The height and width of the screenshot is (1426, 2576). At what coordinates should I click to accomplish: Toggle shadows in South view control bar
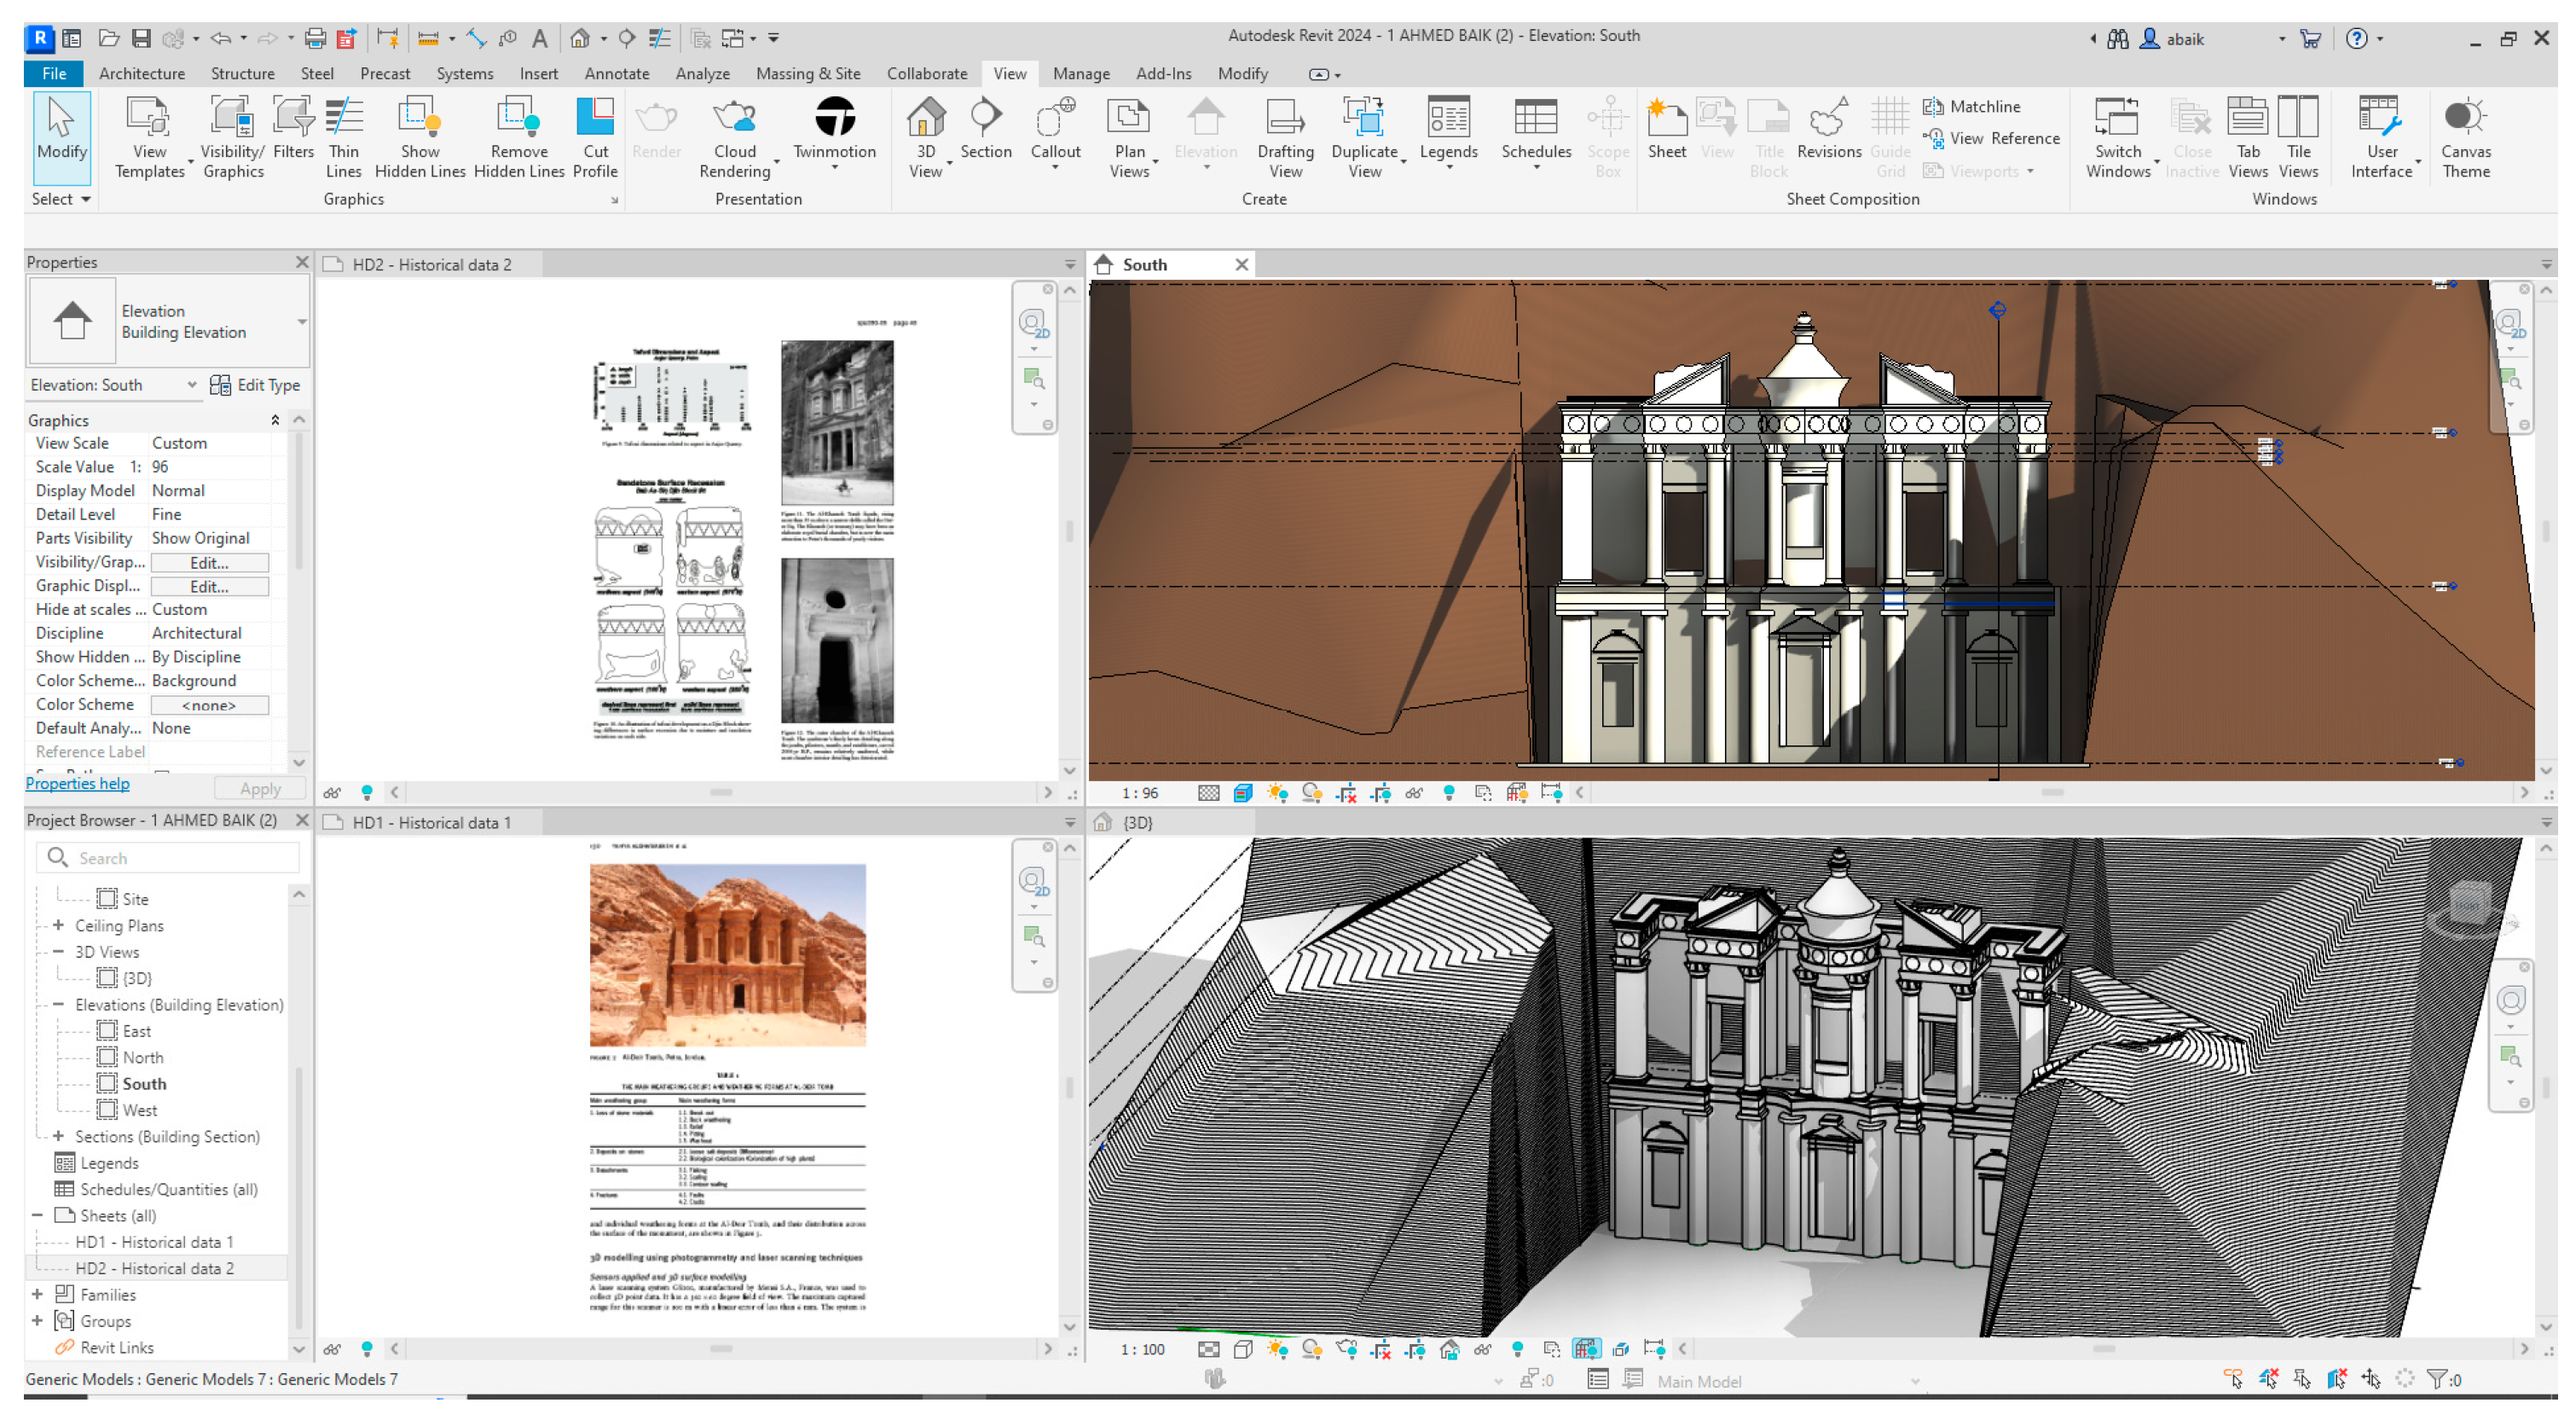tap(1312, 793)
